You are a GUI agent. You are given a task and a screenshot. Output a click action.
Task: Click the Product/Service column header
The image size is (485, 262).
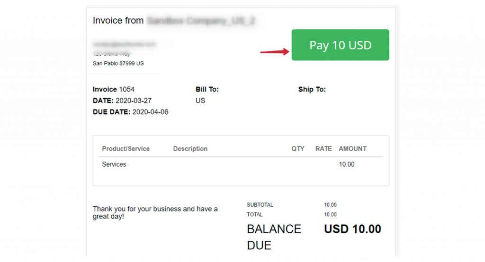pyautogui.click(x=126, y=149)
